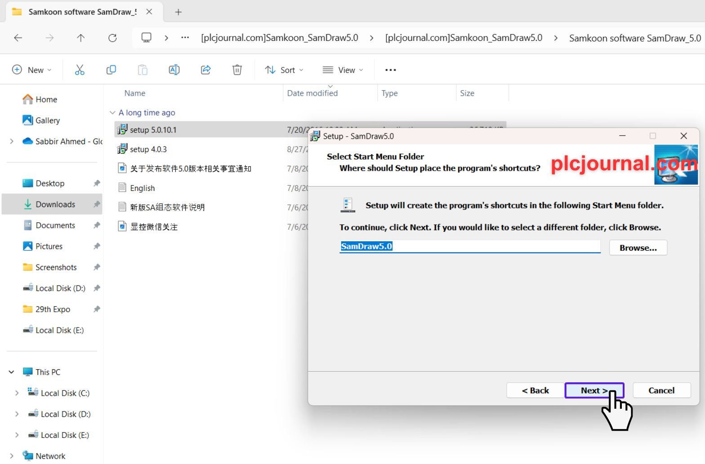The width and height of the screenshot is (705, 464).
Task: Collapse the This PC tree node
Action: [x=11, y=372]
